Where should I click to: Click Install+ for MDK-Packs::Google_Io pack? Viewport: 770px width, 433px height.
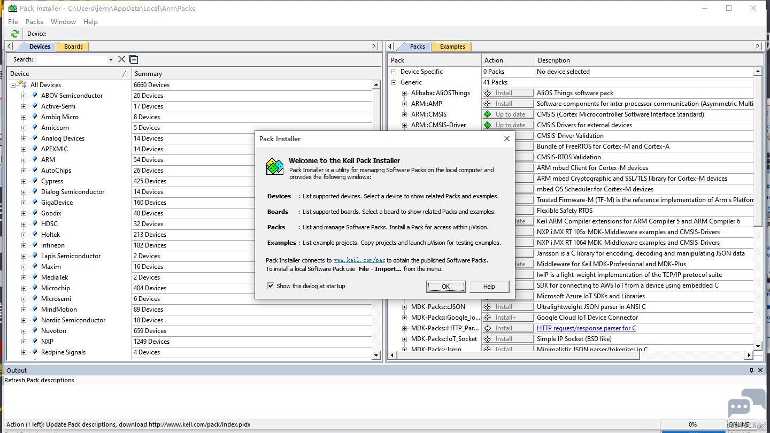[x=508, y=318]
